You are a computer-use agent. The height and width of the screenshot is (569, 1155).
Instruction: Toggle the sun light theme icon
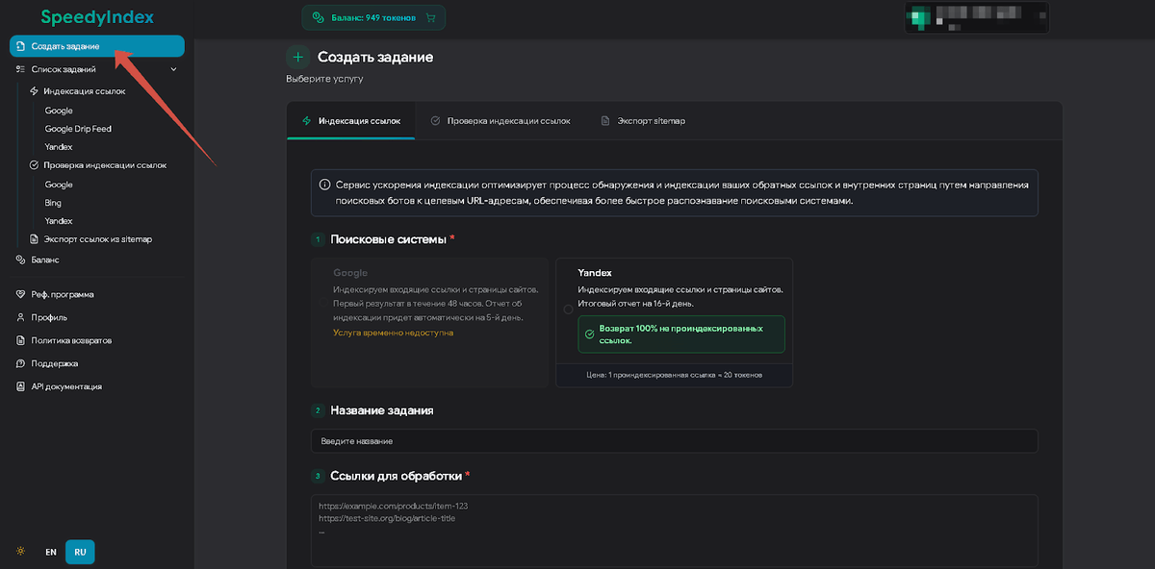21,552
